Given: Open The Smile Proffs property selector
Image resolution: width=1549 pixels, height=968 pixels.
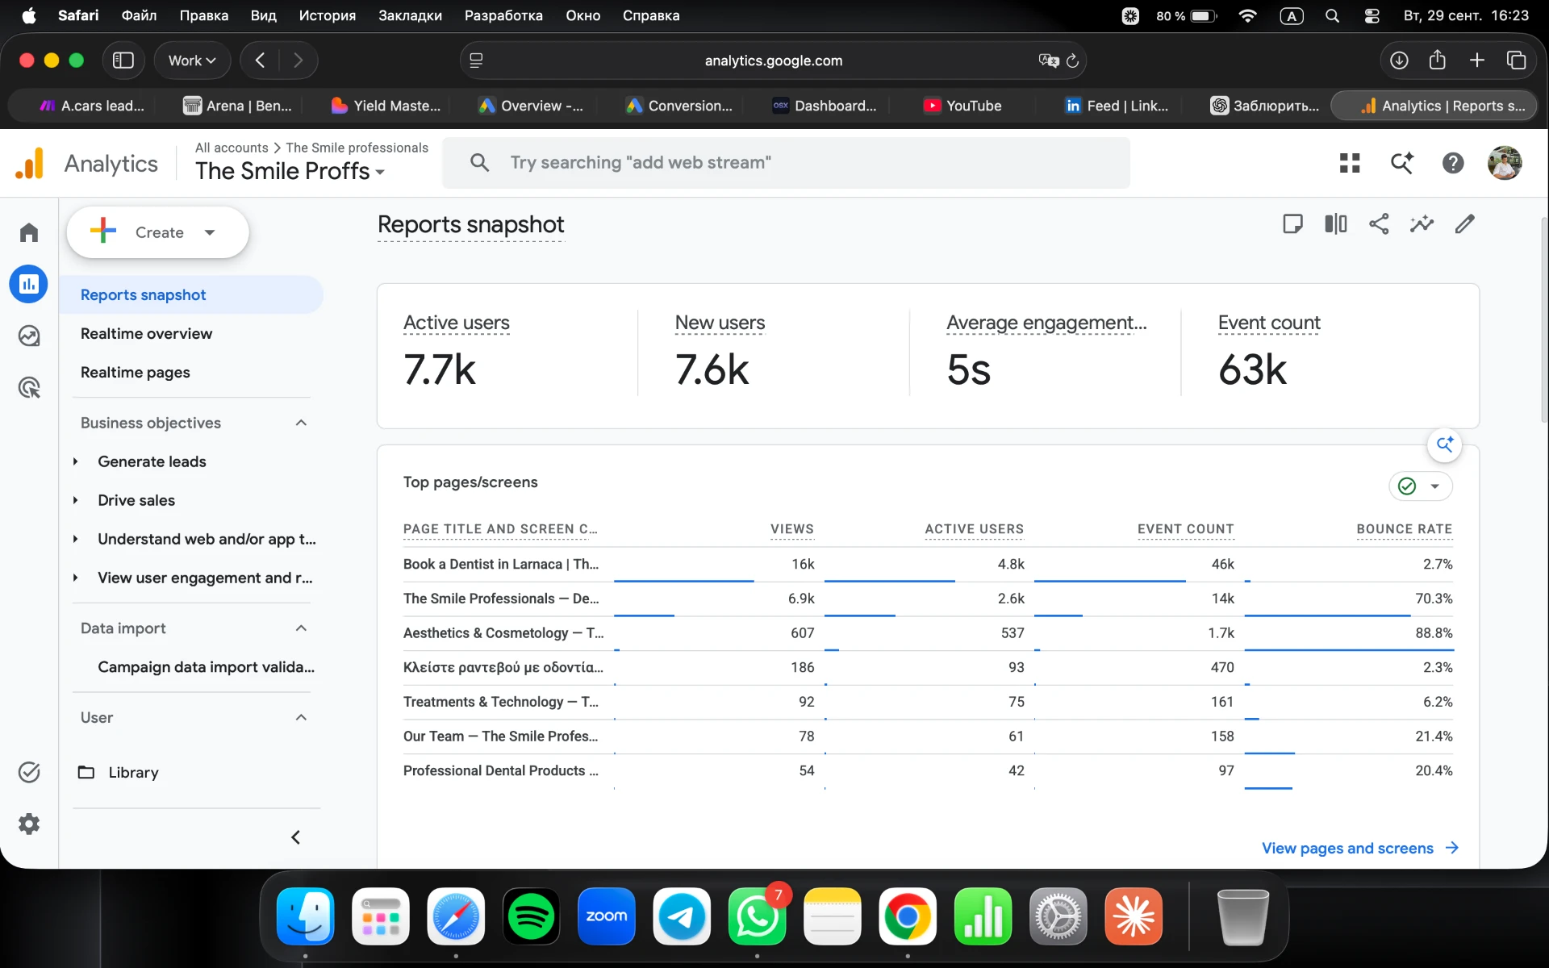Looking at the screenshot, I should (x=290, y=171).
